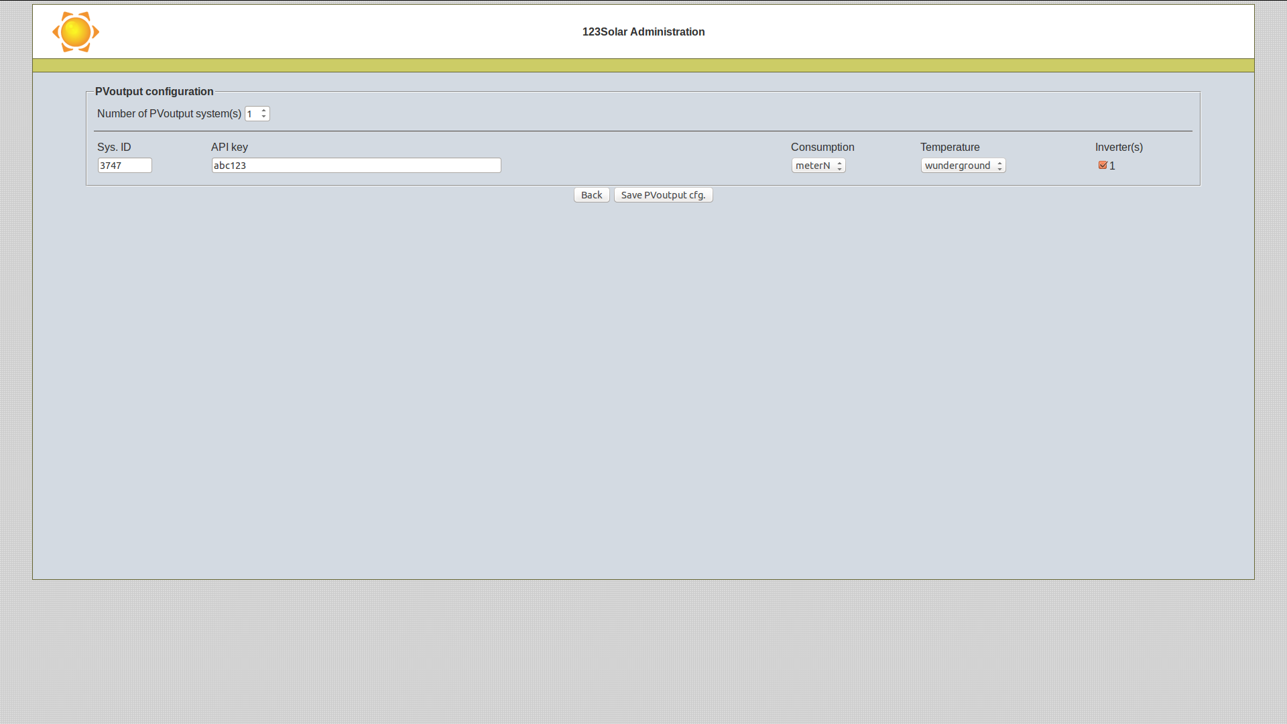Click the Number of PVoutput system(s) label
The image size is (1287, 724).
[169, 114]
